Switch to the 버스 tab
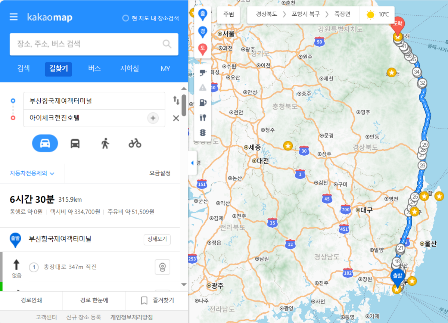The width and height of the screenshot is (448, 323). point(94,69)
